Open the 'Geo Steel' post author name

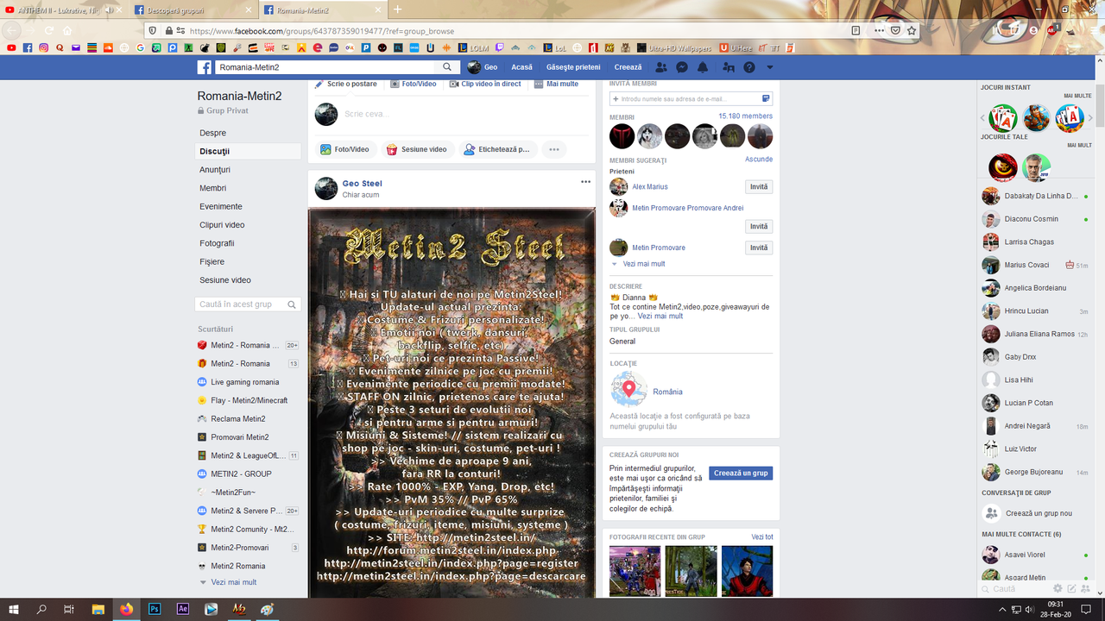point(362,183)
